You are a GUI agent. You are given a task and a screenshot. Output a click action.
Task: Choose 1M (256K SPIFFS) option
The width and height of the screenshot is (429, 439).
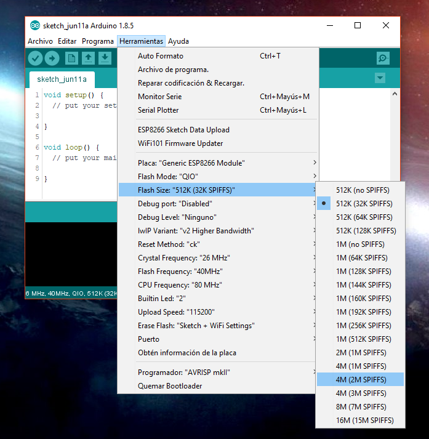[x=360, y=326]
